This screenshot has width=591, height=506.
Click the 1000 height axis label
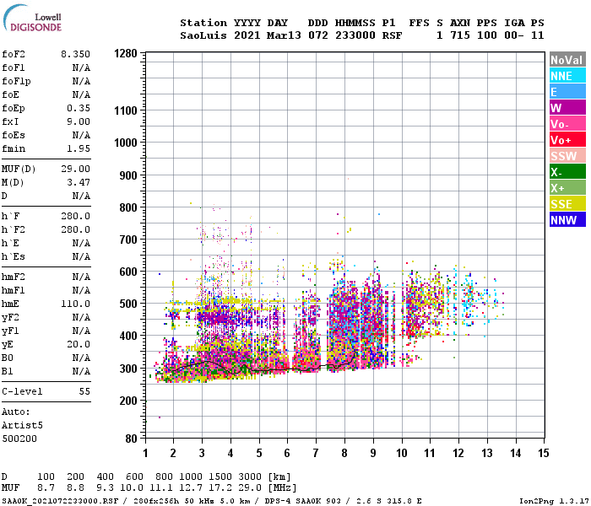tap(126, 143)
